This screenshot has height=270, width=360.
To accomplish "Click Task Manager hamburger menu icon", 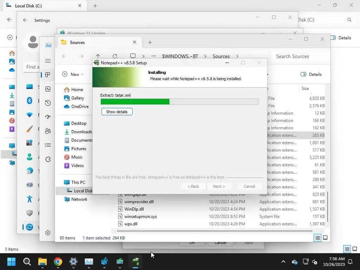I will click(x=48, y=61).
